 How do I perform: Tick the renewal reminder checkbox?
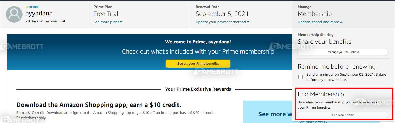click(x=301, y=77)
